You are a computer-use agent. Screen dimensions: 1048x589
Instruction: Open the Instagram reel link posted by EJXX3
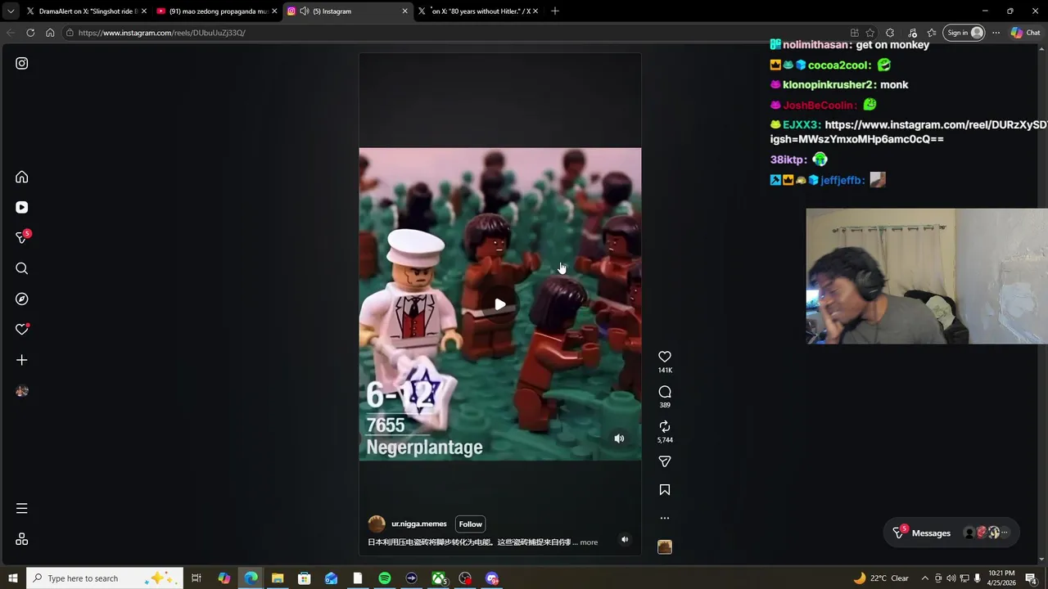[909, 132]
